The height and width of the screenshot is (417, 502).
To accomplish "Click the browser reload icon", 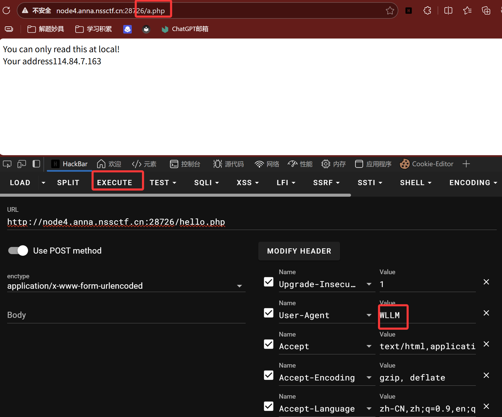I will [x=6, y=10].
